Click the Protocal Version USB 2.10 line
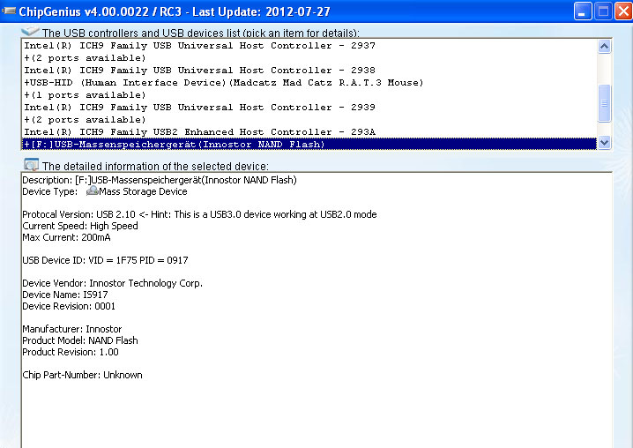This screenshot has height=448, width=633. 199,214
